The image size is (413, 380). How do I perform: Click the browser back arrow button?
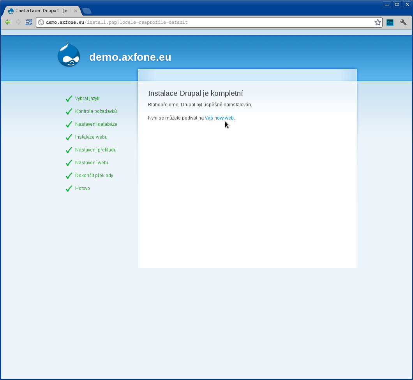pos(7,22)
